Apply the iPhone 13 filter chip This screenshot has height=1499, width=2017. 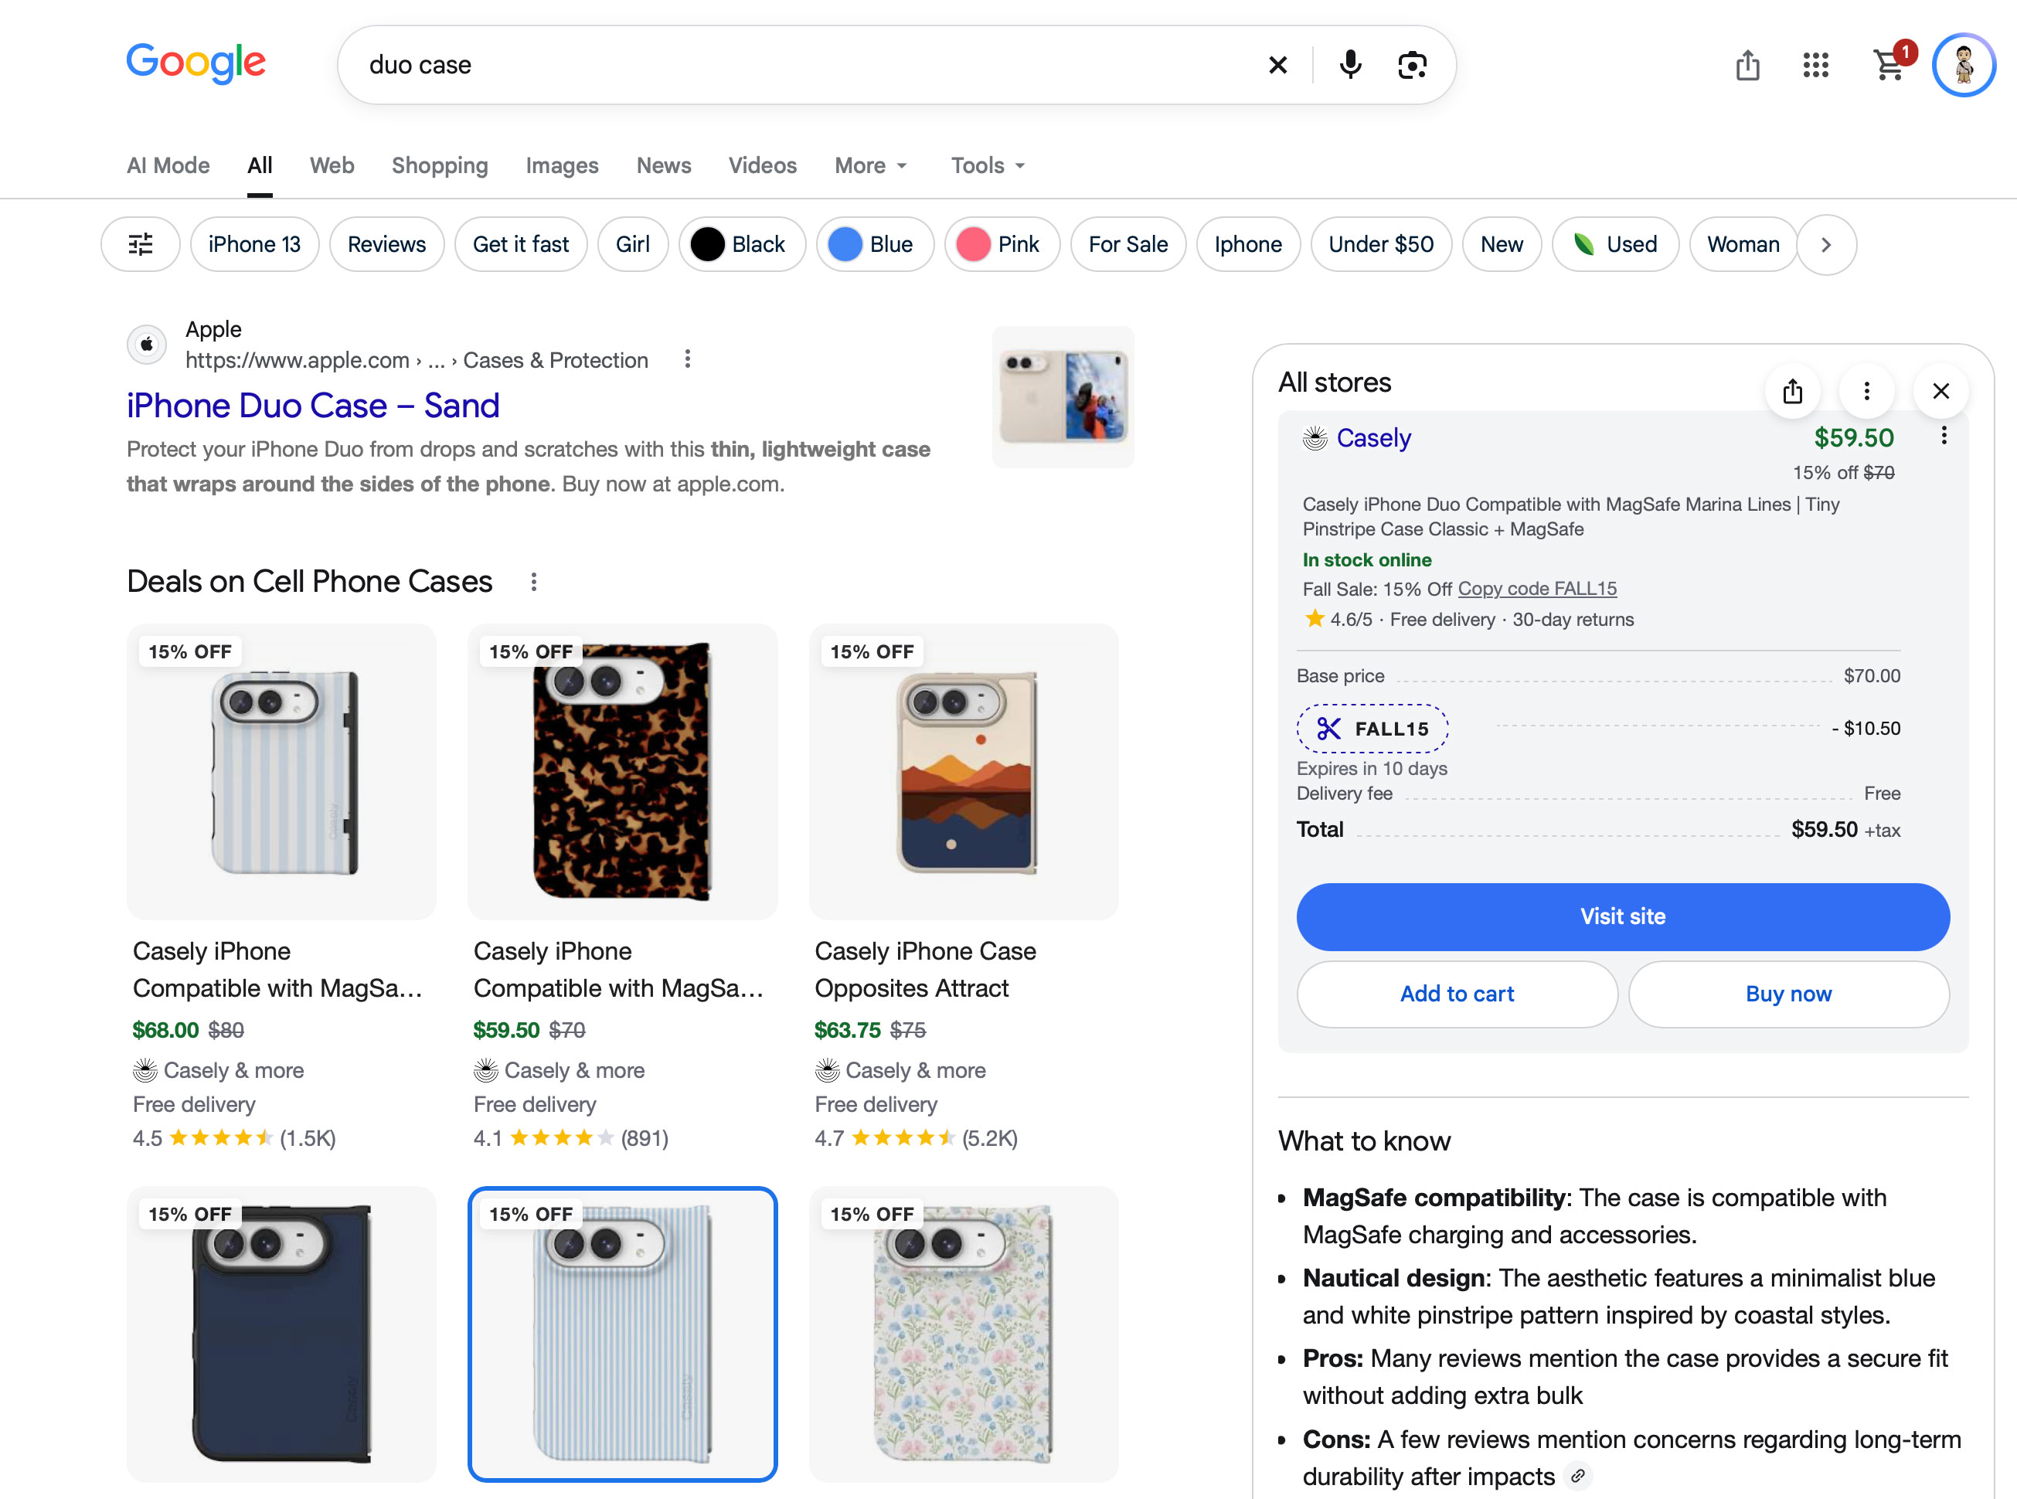254,244
